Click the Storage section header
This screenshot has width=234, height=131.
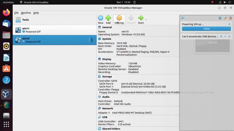click(x=107, y=76)
